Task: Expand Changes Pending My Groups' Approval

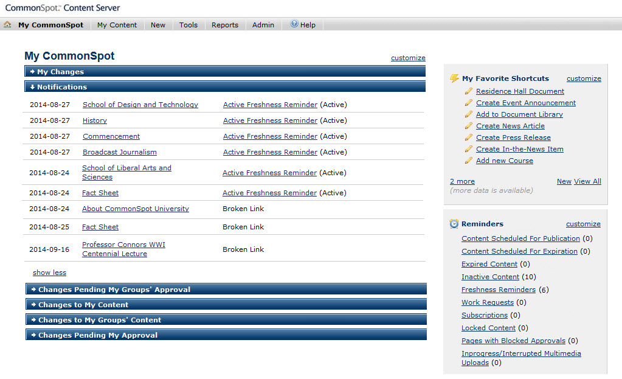Action: [226, 290]
